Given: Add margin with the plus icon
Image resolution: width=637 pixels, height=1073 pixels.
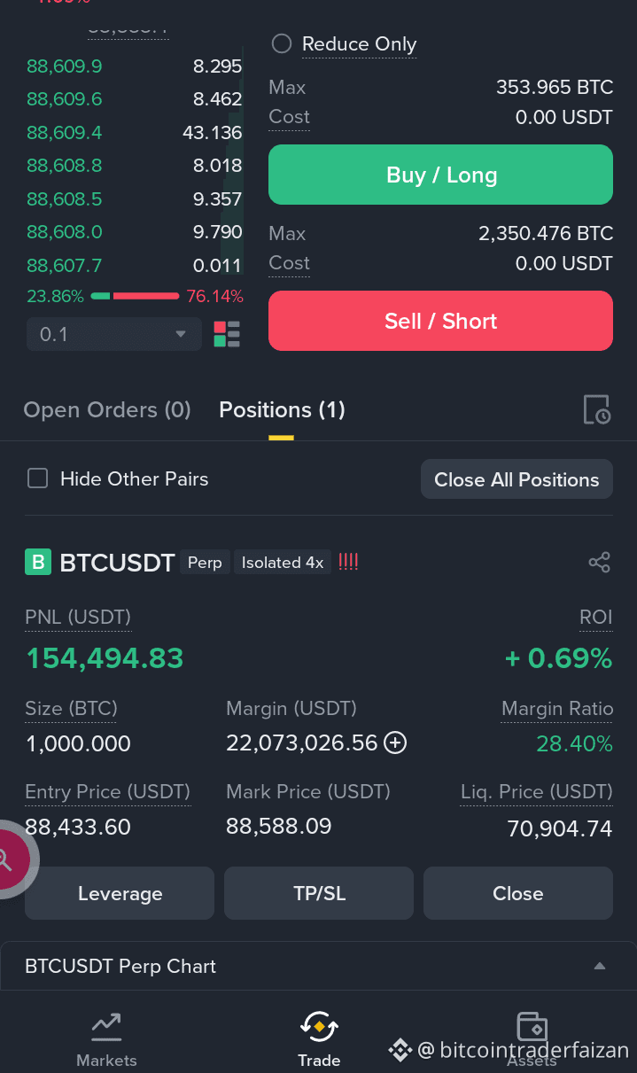Looking at the screenshot, I should (395, 743).
